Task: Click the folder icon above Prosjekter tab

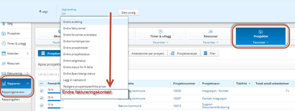Action: tap(261, 32)
